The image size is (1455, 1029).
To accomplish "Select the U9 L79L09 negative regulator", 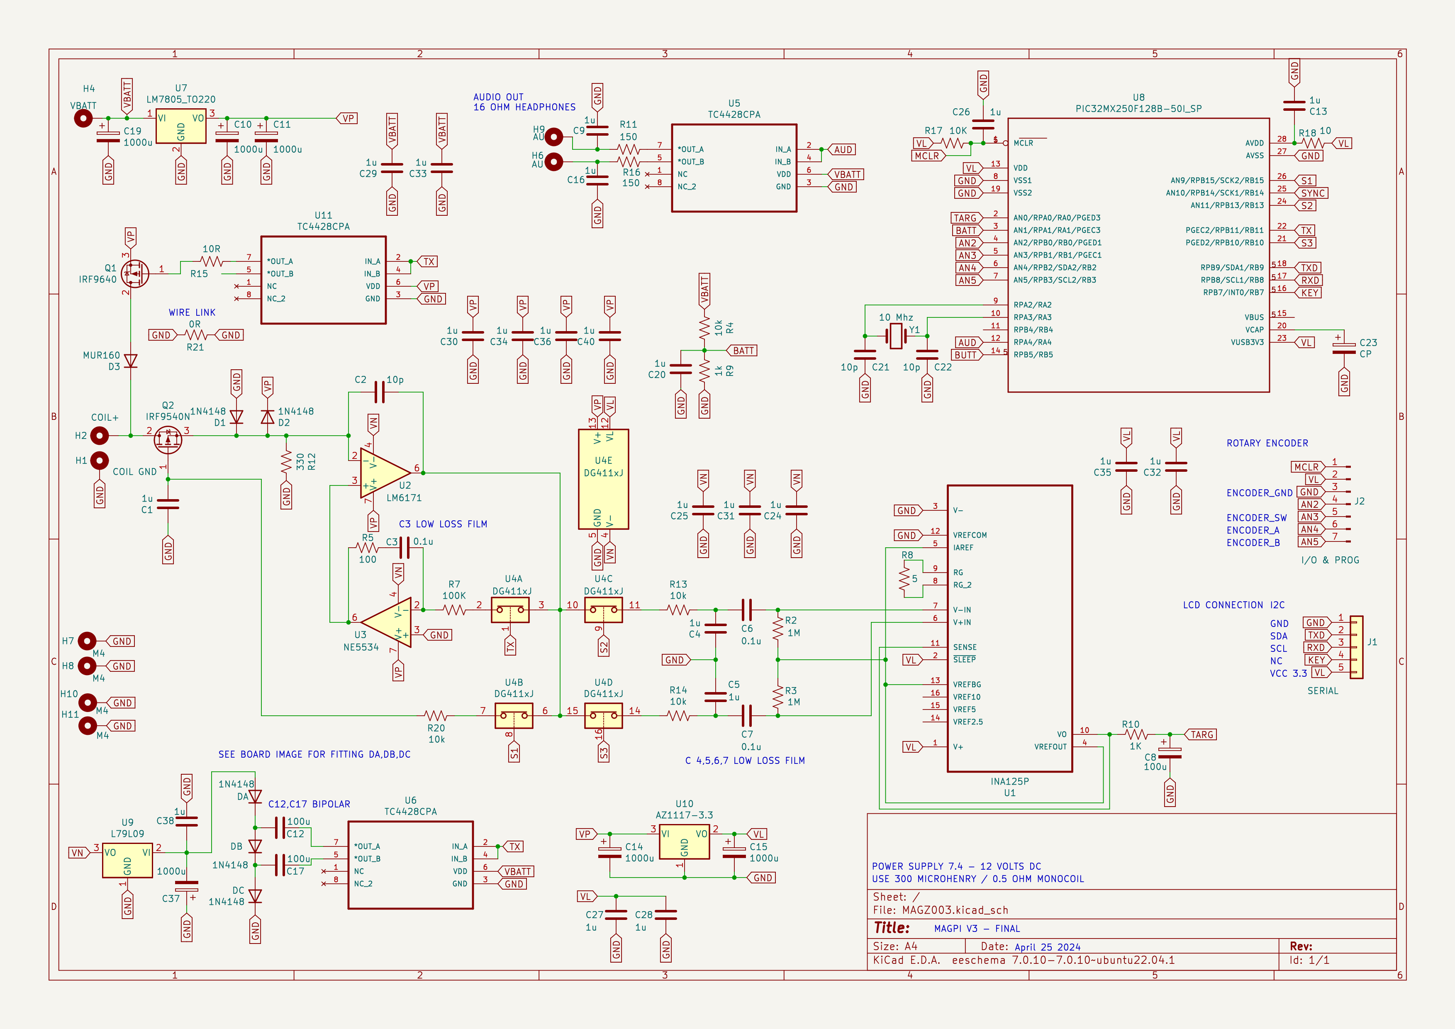I will coord(127,860).
